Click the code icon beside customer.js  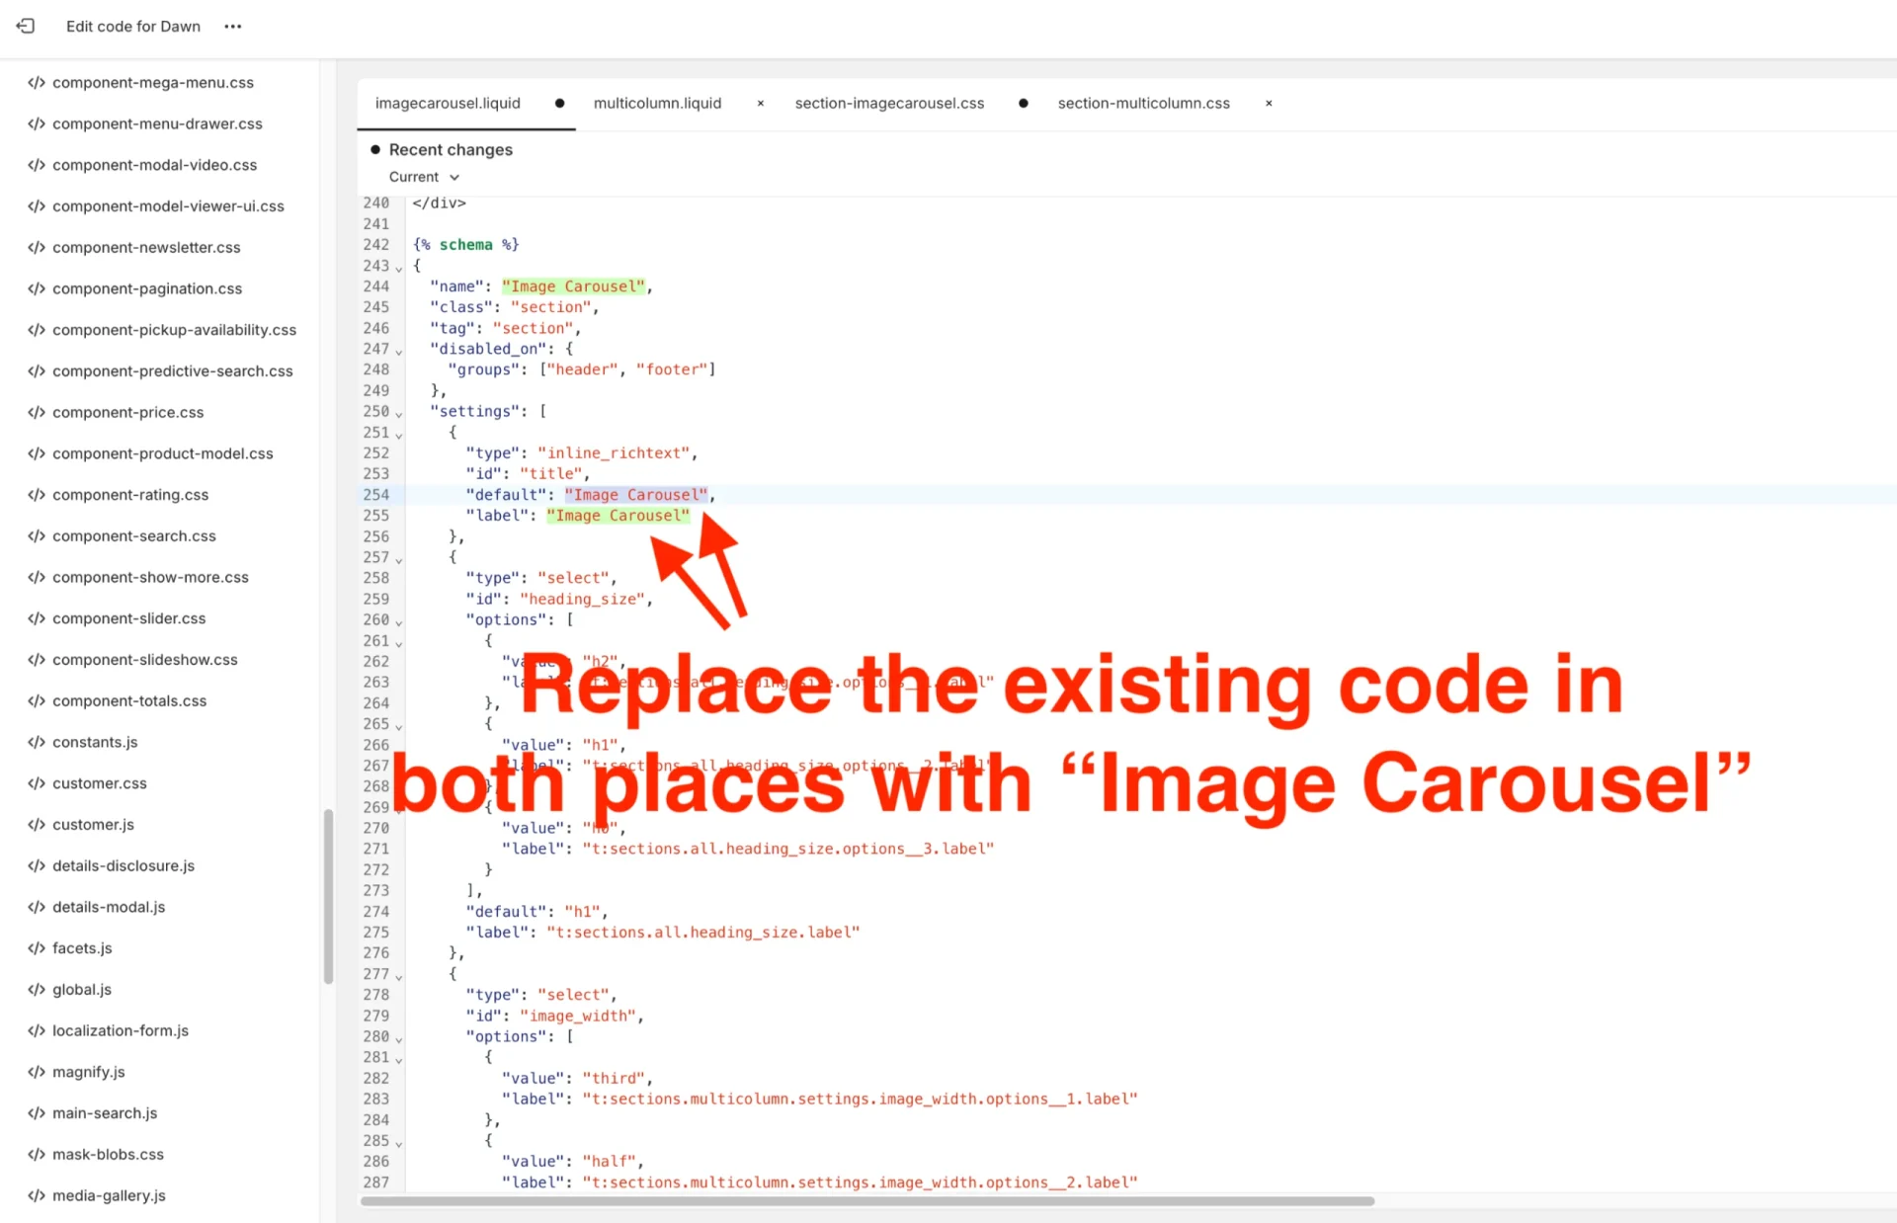[36, 824]
